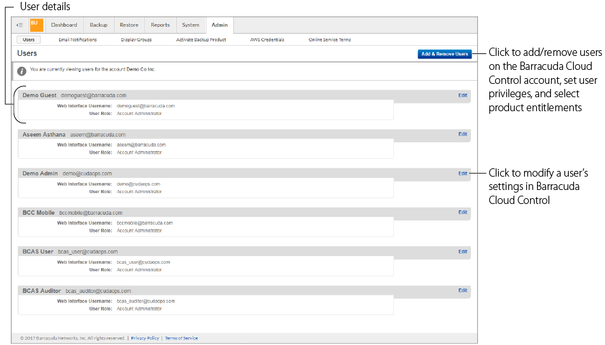Switch to the Backup tab
This screenshot has height=345, width=605.
[99, 25]
